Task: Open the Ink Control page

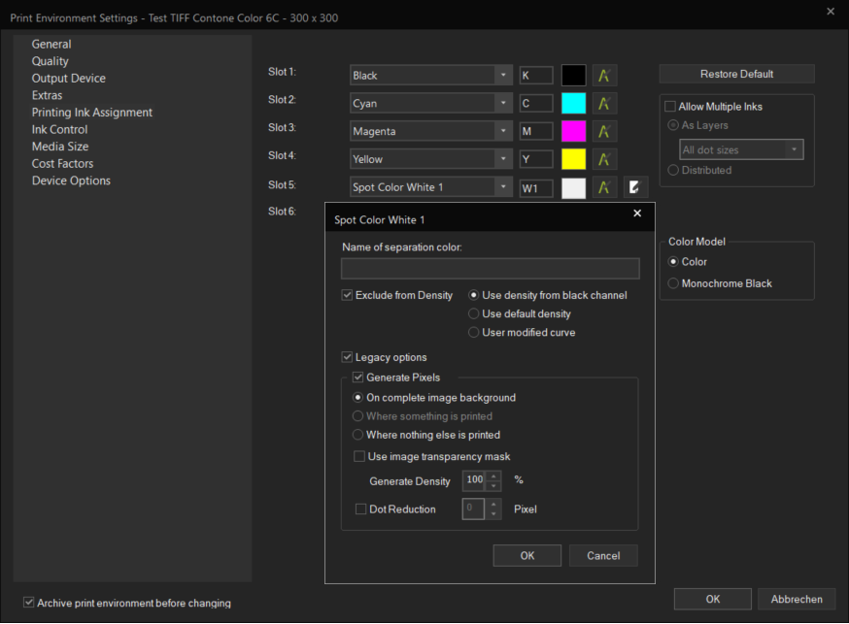Action: click(x=59, y=129)
